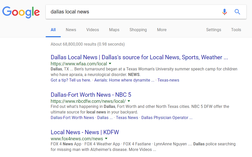Click the KDFW snippet mentioning FOX 4 Weather App

click(x=143, y=147)
